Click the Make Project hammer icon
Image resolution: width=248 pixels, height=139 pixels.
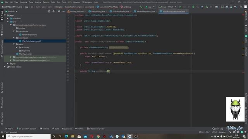pos(141,7)
